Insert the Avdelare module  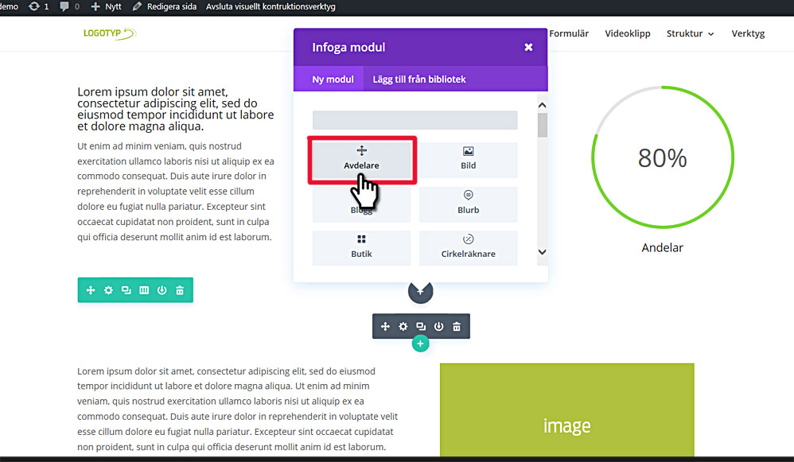(361, 159)
